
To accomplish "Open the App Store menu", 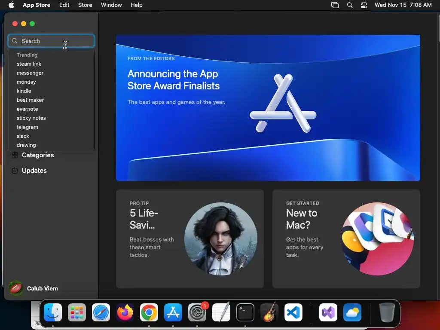I will pos(37,5).
